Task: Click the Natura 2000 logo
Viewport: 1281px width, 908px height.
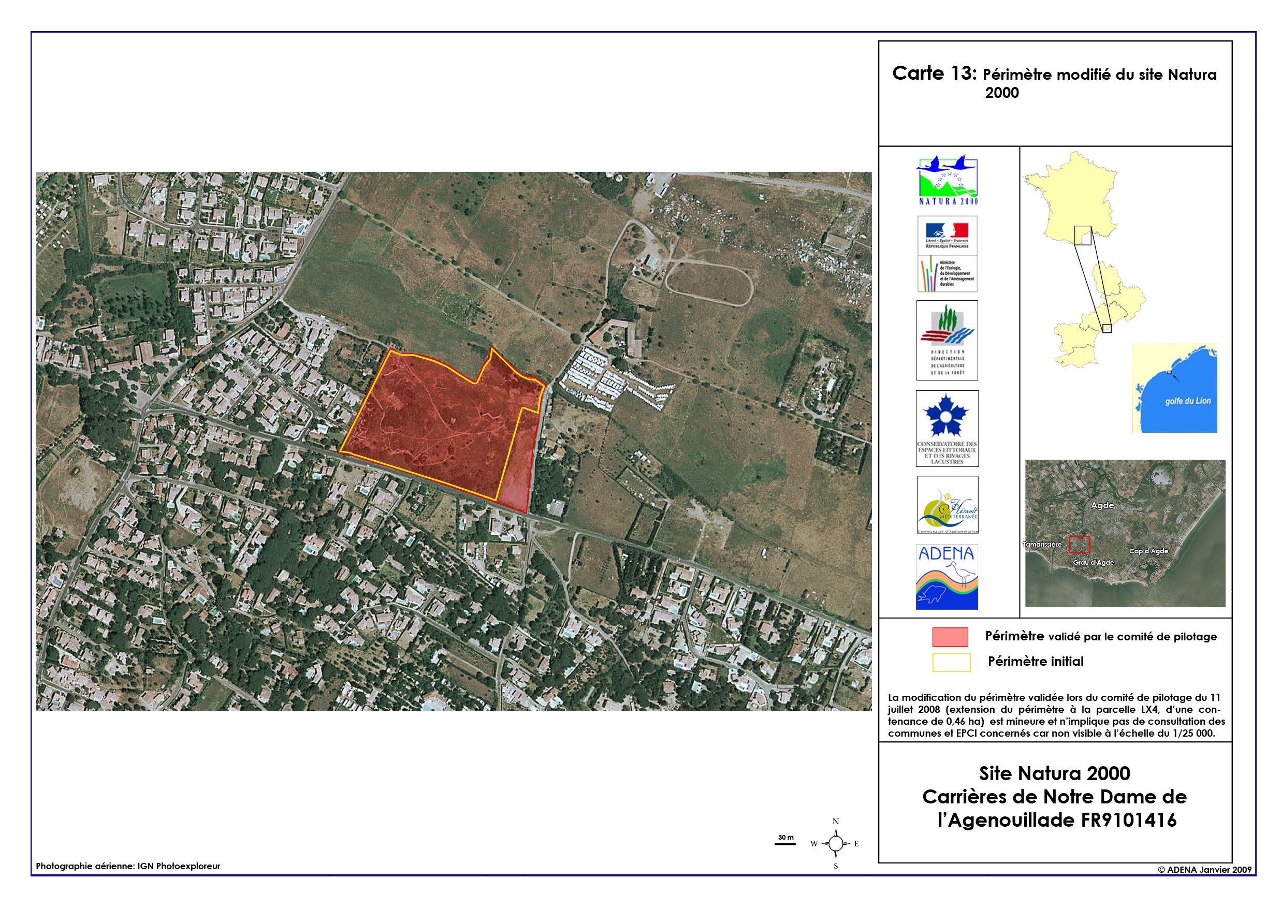Action: coord(947,180)
